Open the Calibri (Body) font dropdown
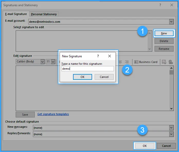The width and height of the screenshot is (179, 152). tap(42, 62)
